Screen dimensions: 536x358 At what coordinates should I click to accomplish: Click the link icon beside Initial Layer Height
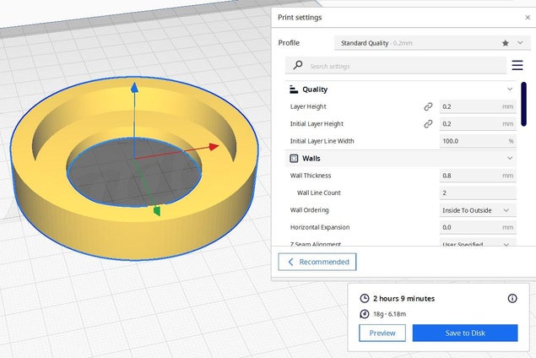428,124
